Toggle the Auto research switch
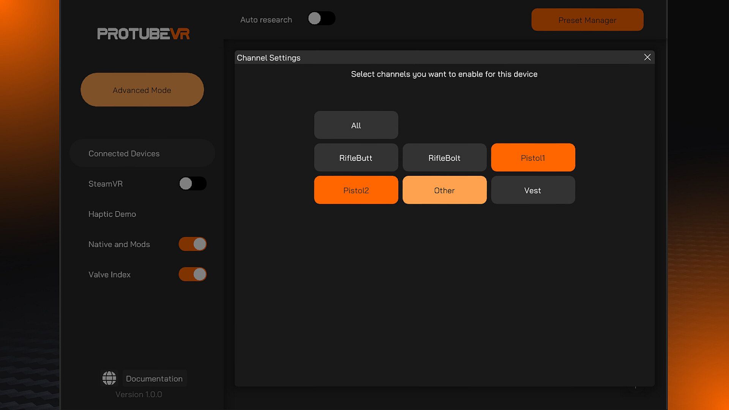The height and width of the screenshot is (410, 729). tap(321, 19)
